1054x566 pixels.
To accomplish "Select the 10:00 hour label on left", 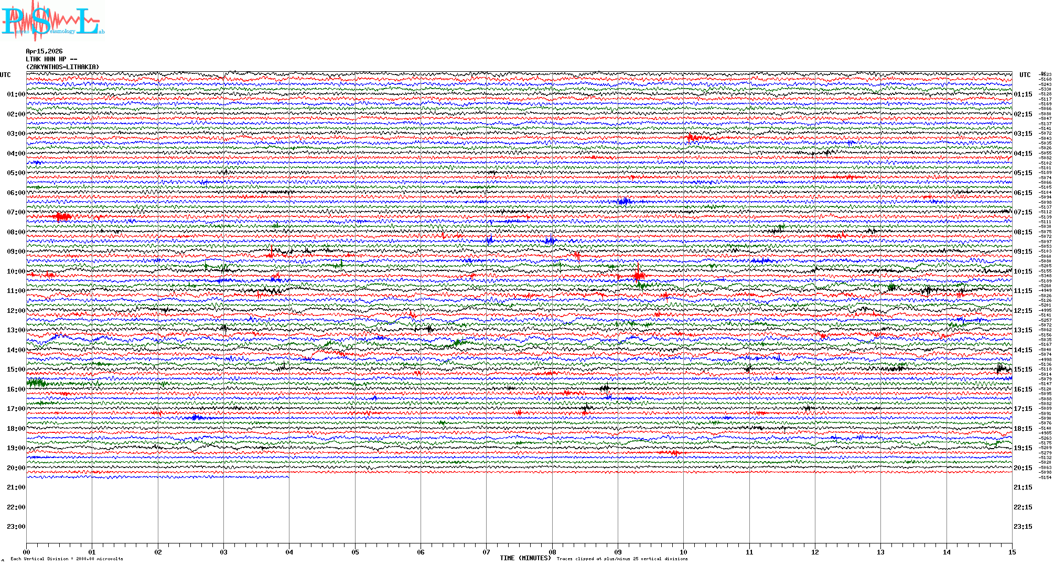I will pos(16,271).
